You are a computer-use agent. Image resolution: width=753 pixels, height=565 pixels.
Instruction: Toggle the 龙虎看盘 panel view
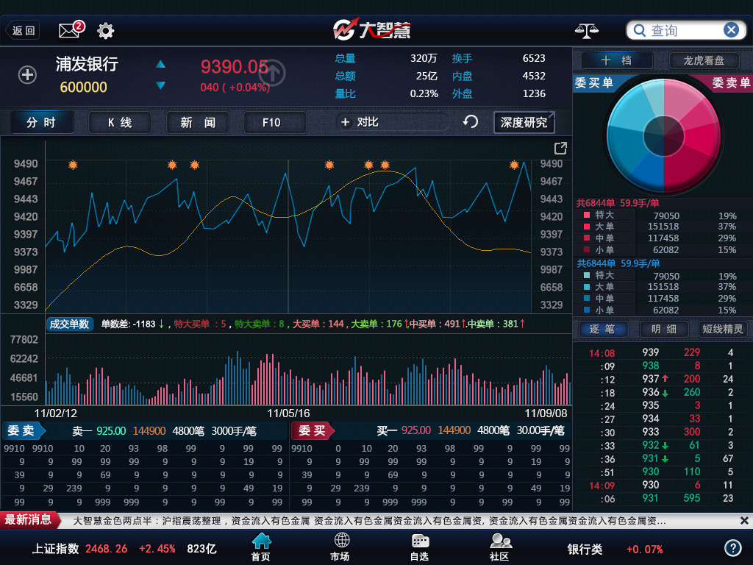[703, 61]
